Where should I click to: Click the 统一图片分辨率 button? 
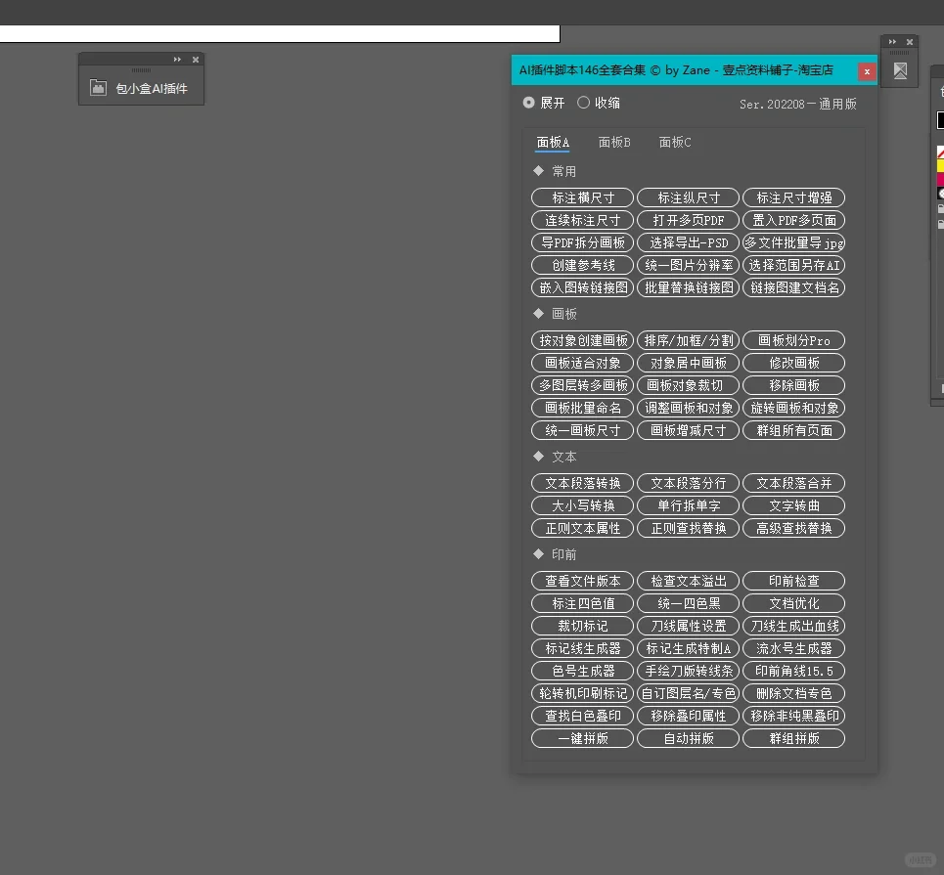click(x=688, y=265)
